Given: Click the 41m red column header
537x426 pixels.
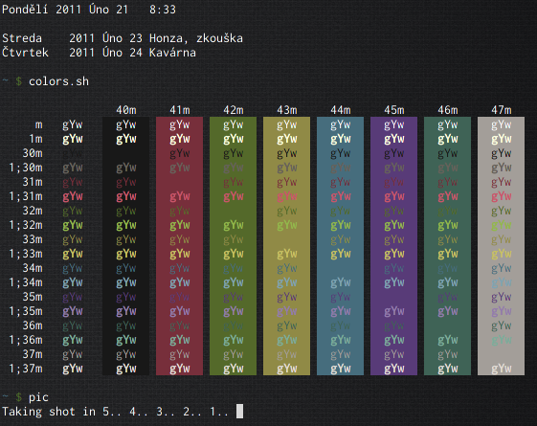Looking at the screenshot, I should point(179,110).
